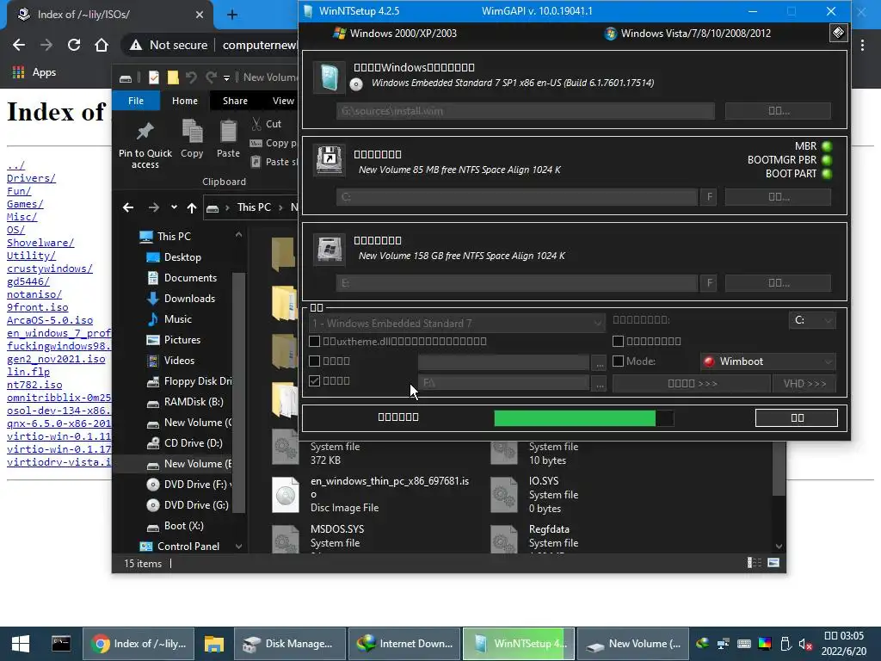881x661 pixels.
Task: Click Explorer's up one level arrow
Action: (192, 208)
